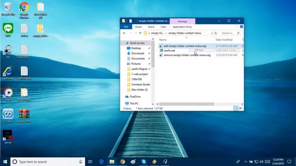This screenshot has width=296, height=166.
Task: Open the Cocoon desktop shortcut
Action: (x=8, y=116)
